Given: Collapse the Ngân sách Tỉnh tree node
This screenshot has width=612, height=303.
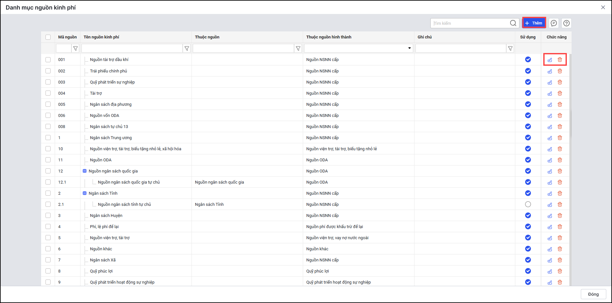Looking at the screenshot, I should click(x=85, y=193).
